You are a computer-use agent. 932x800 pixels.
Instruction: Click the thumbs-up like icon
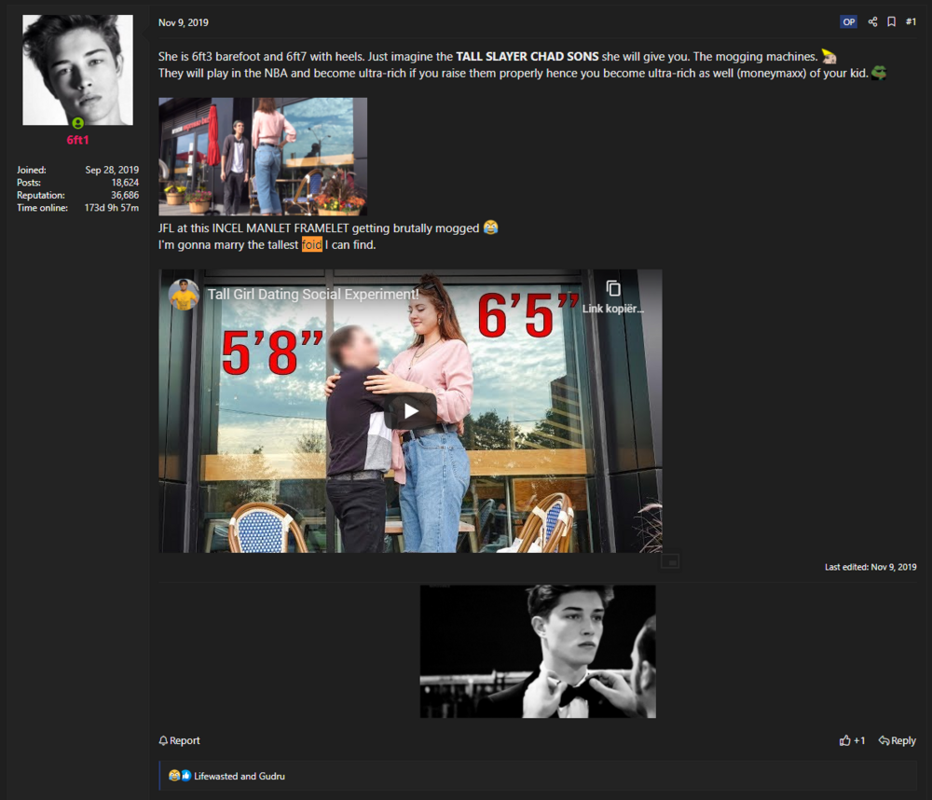tap(845, 740)
